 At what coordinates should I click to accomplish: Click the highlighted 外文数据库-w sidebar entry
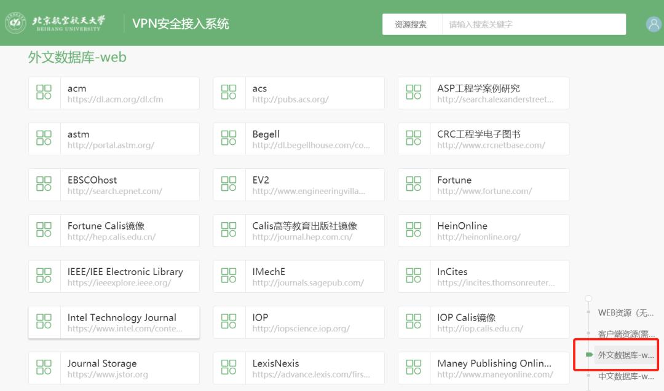(623, 355)
